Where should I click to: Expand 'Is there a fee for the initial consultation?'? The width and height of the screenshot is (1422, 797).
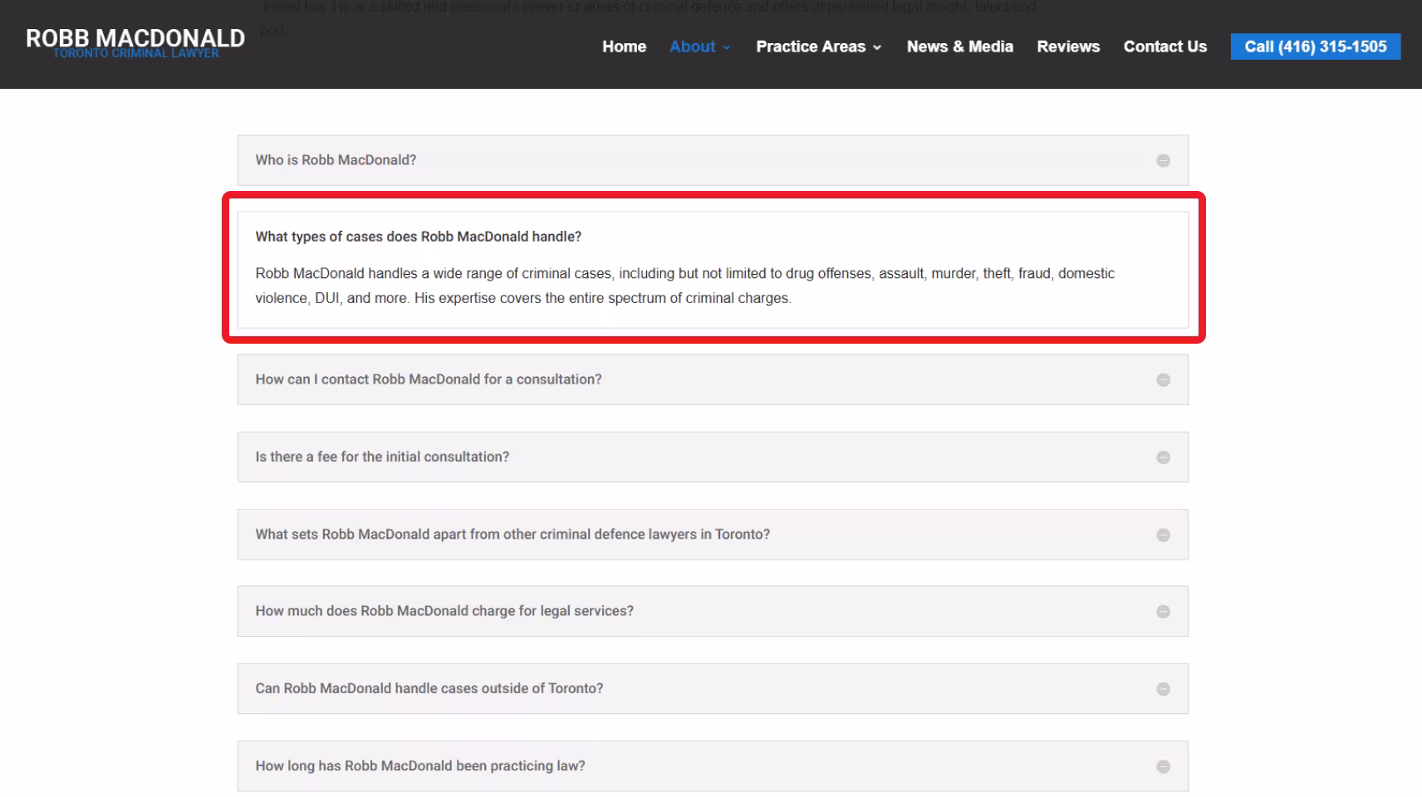coord(713,457)
